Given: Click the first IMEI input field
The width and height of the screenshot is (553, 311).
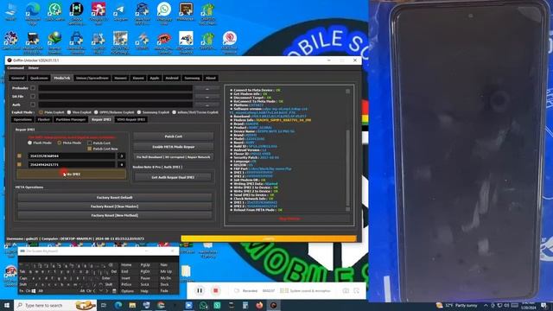Looking at the screenshot, I should pos(72,155).
